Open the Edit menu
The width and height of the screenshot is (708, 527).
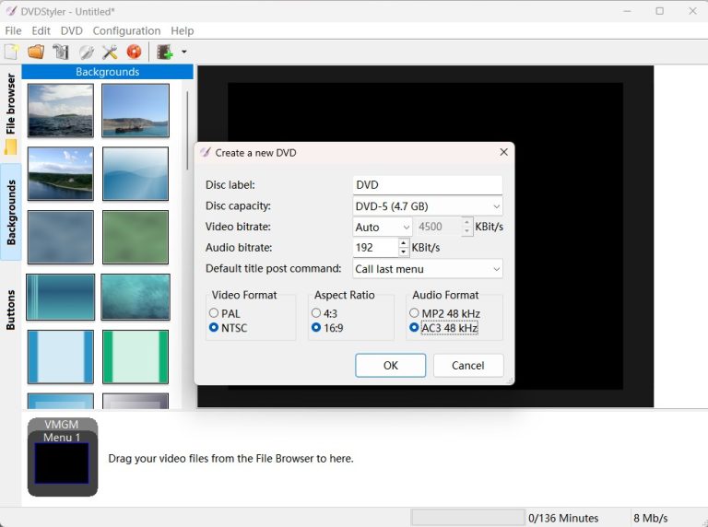(41, 30)
